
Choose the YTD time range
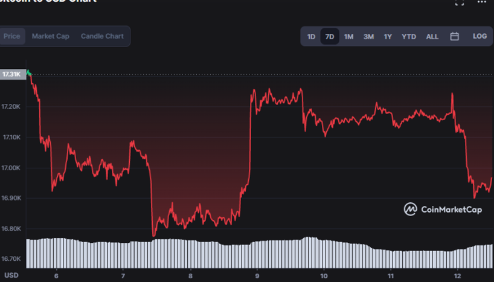tap(409, 36)
